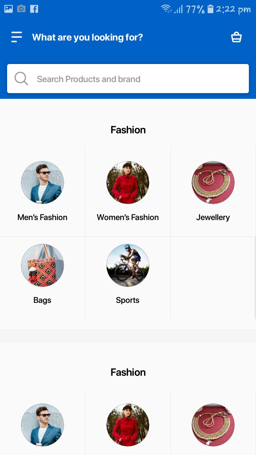The width and height of the screenshot is (256, 455).
Task: Open Men's Fashion category image
Action: [x=42, y=182]
